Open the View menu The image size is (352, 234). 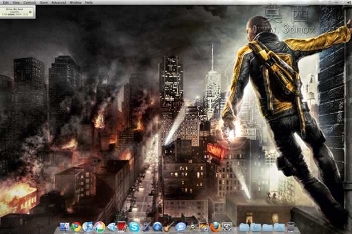coord(16,2)
